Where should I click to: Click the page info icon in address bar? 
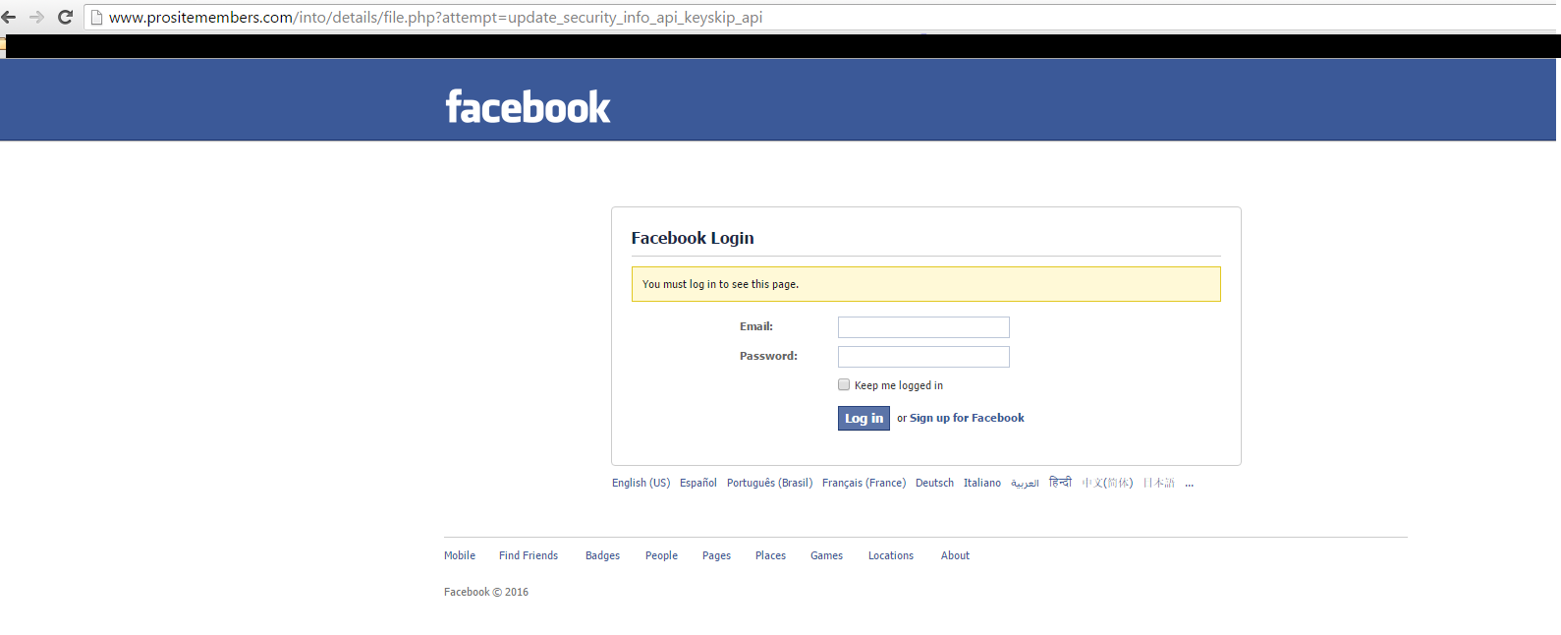(96, 17)
